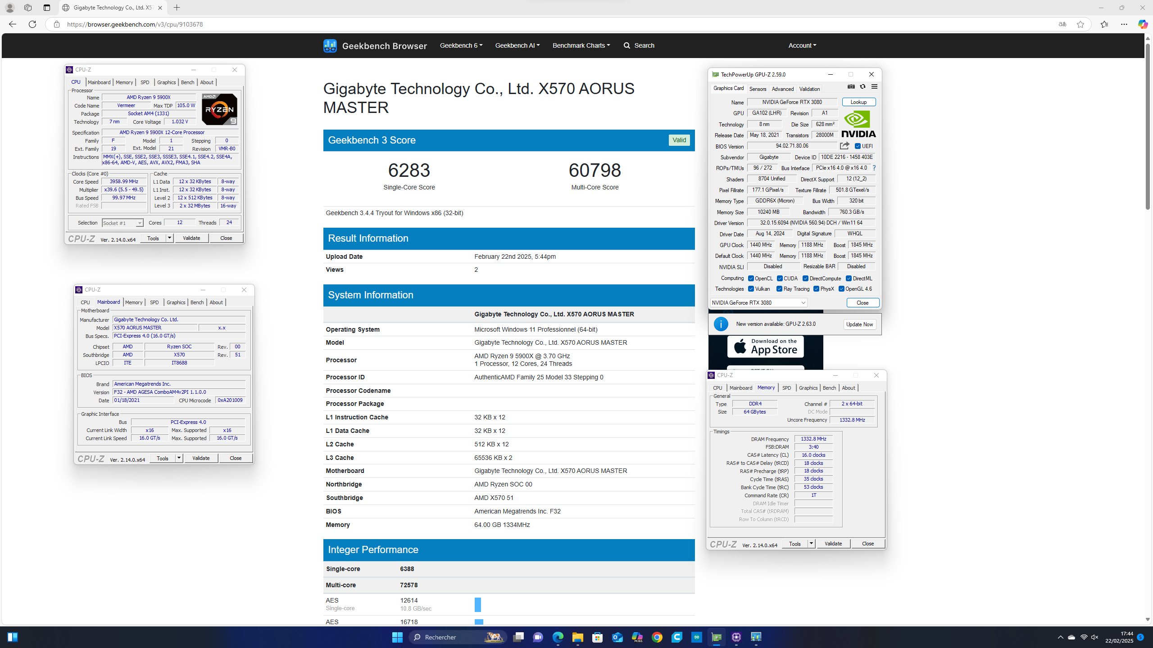
Task: Open the tab actions icon in Edge
Action: tap(46, 8)
